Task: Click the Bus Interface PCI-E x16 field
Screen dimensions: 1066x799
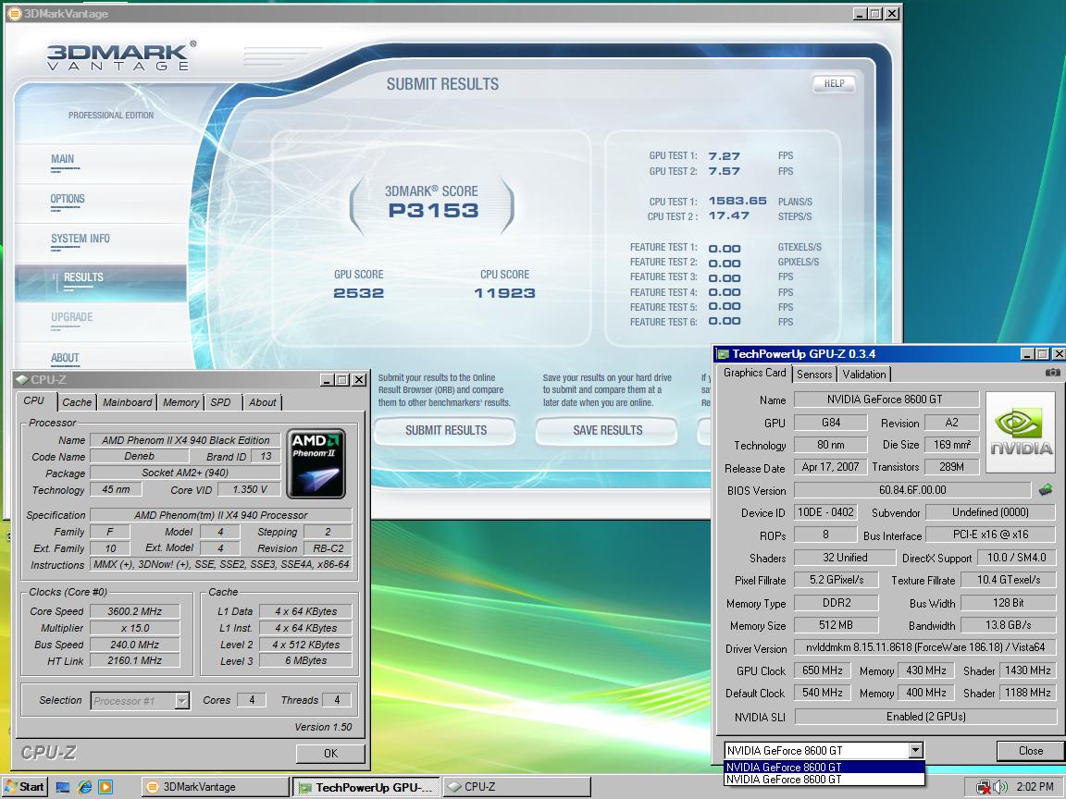Action: tap(990, 535)
